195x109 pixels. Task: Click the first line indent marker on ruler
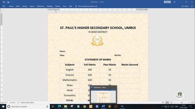pyautogui.click(x=60, y=9)
